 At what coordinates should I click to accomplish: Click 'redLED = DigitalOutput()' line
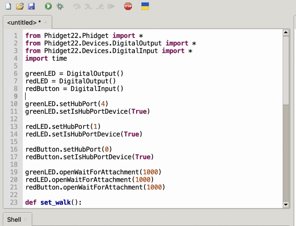(x=71, y=81)
